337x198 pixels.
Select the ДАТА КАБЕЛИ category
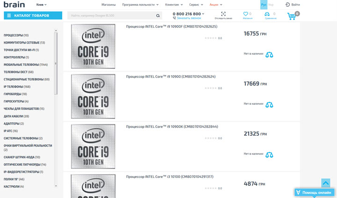(x=16, y=116)
